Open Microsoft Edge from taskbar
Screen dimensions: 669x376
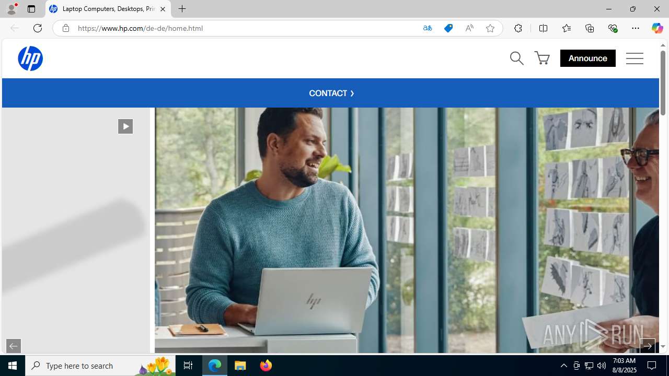click(215, 366)
